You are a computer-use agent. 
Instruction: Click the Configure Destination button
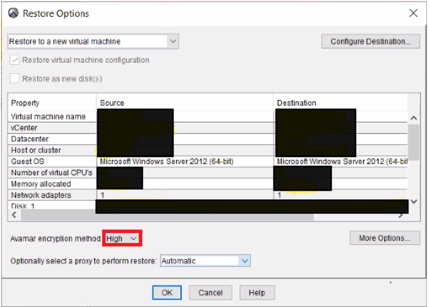pos(370,41)
